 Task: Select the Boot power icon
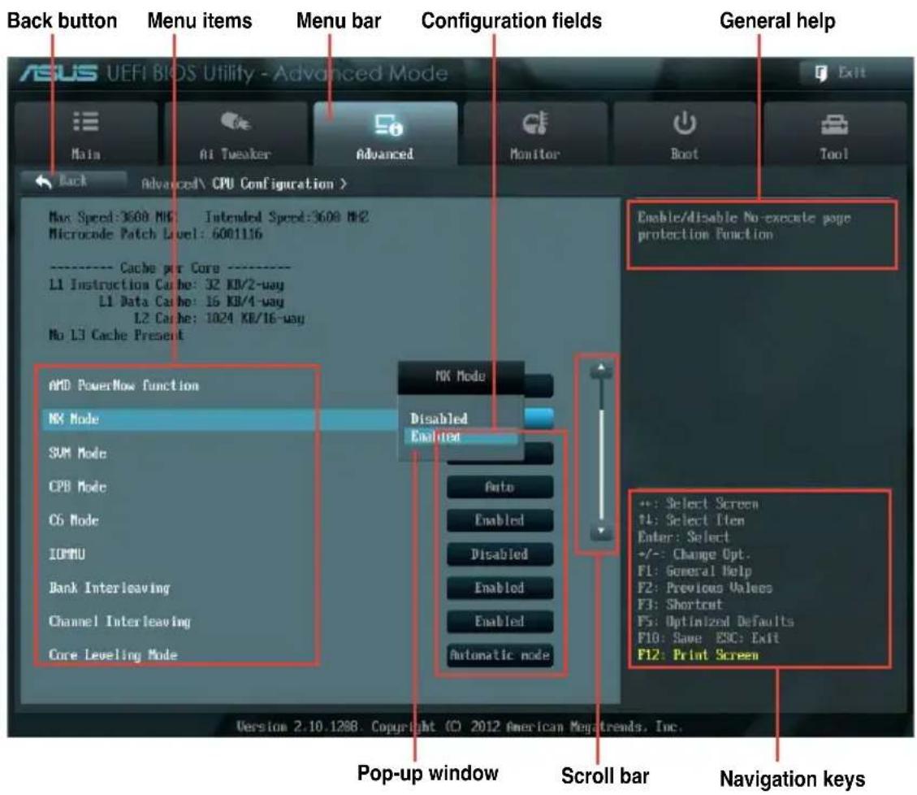click(684, 123)
